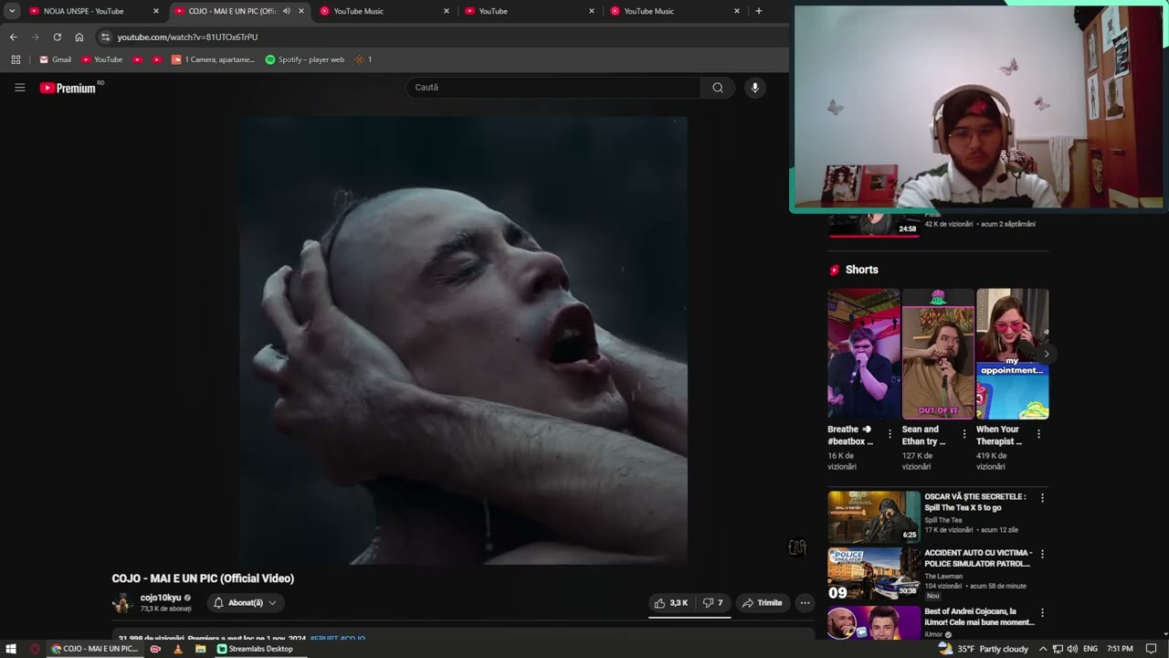Open OSCAR VĂ ȘTIE SECRETELE video thumbnail
The height and width of the screenshot is (658, 1169).
coord(874,516)
